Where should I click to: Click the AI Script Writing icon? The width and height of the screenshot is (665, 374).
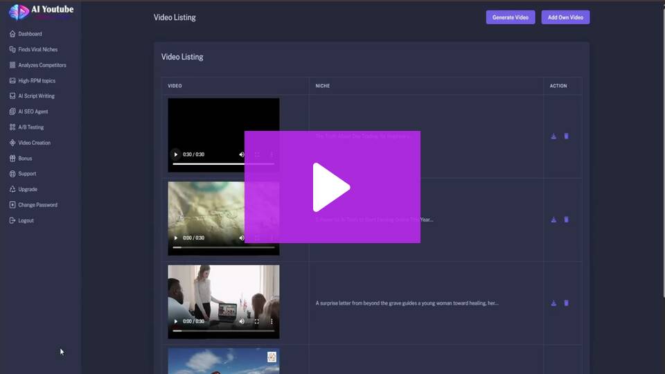pos(12,96)
